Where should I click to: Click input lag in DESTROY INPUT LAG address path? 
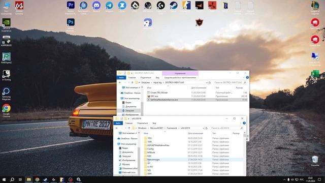click(157, 82)
